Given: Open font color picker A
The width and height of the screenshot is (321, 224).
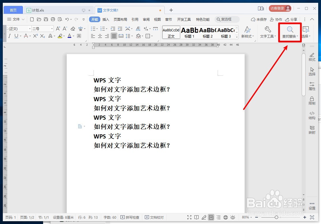Looking at the screenshot, I should [x=69, y=36].
